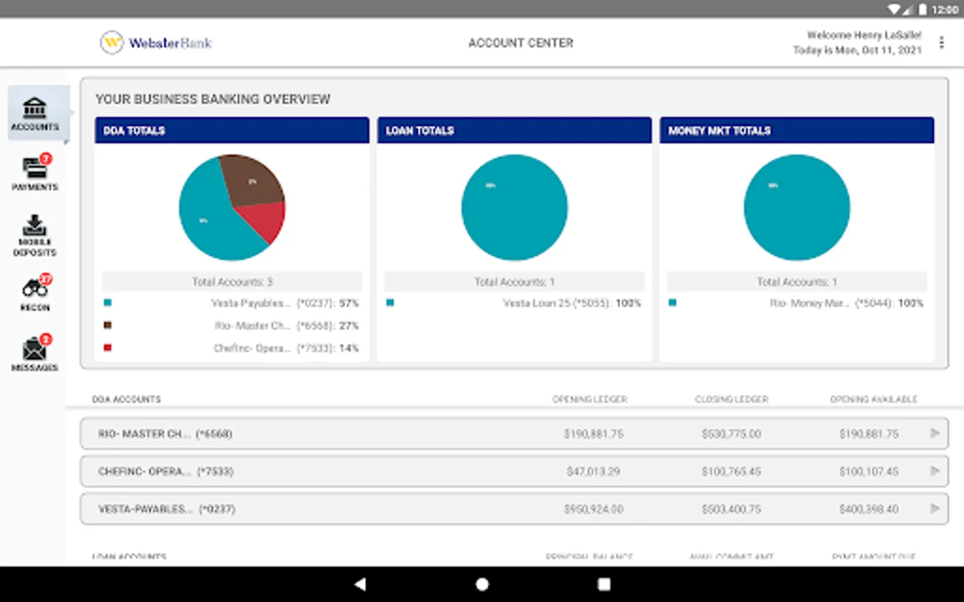Click the Wi-Fi signal icon
This screenshot has height=602, width=964.
894,9
